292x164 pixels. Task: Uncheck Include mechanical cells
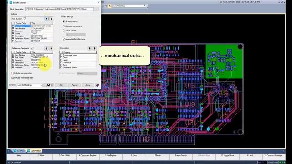(x=13, y=78)
